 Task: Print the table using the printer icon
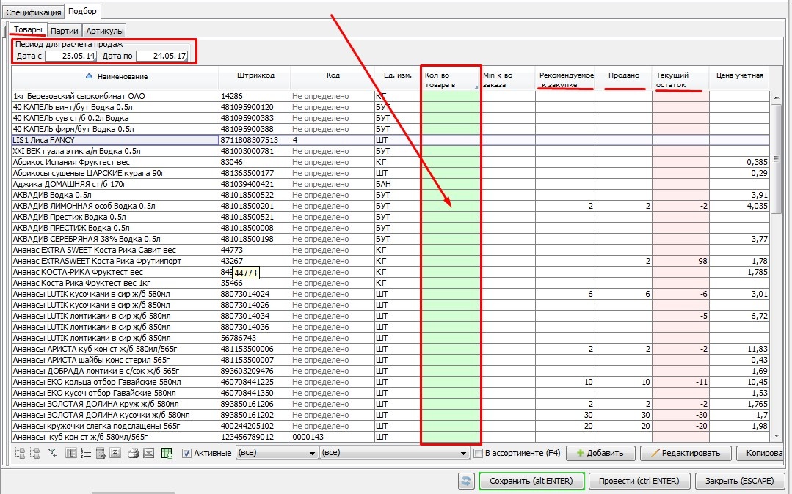pos(133,453)
